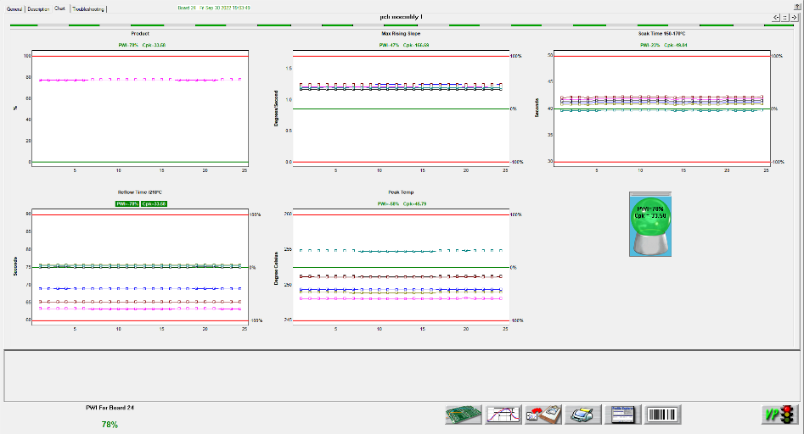Image resolution: width=804 pixels, height=434 pixels.
Task: Click the barcode icon
Action: (663, 415)
